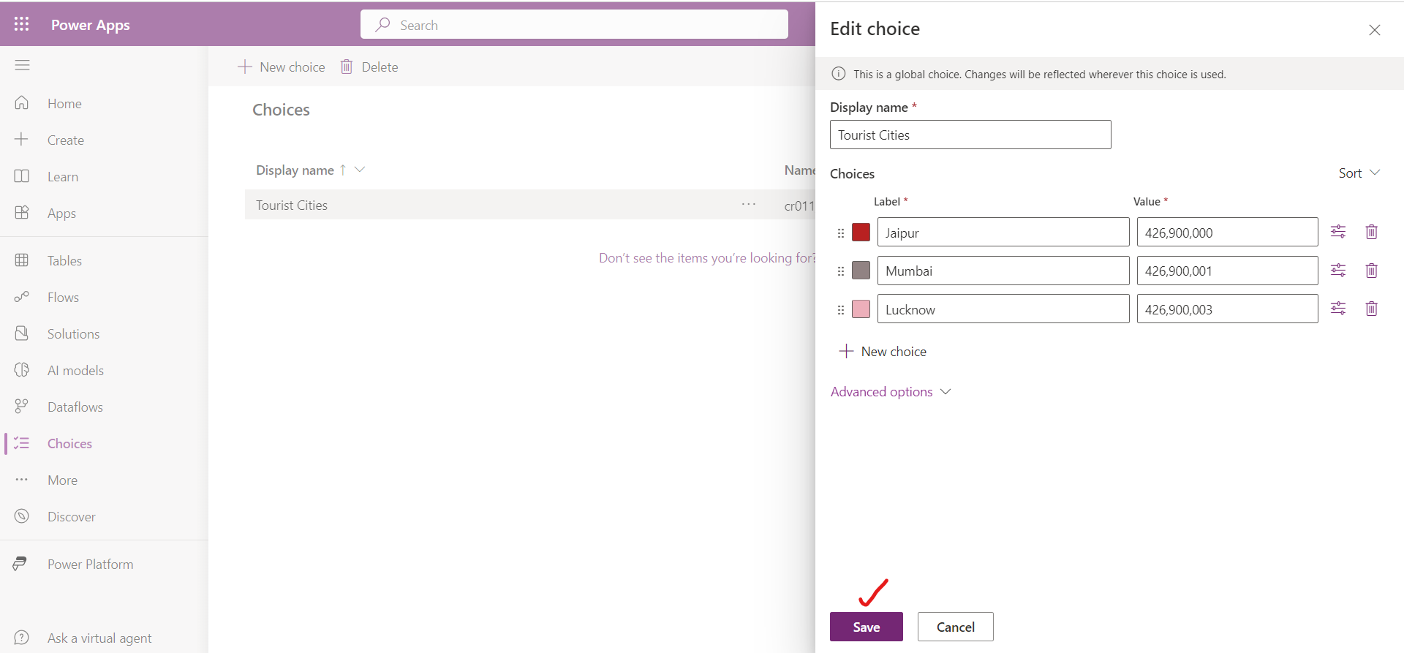Click the info icon in global choice notice
The image size is (1404, 653).
839,74
